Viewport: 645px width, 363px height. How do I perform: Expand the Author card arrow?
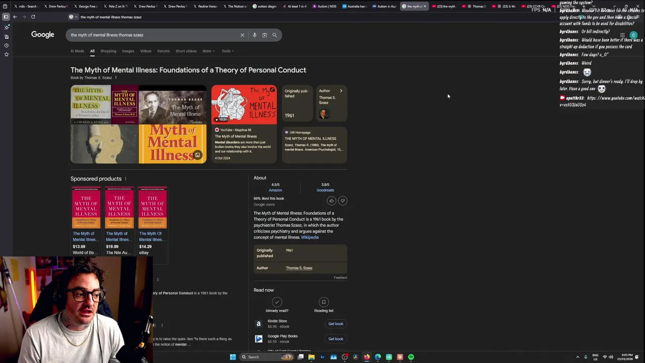341,91
